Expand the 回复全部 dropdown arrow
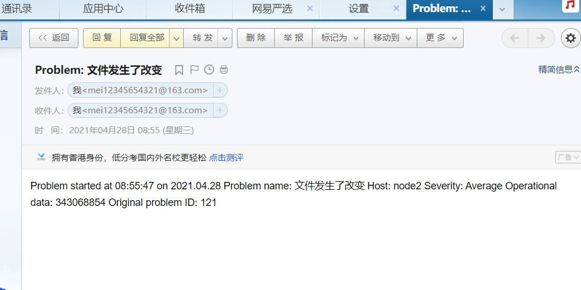This screenshot has height=290, width=581. (176, 38)
